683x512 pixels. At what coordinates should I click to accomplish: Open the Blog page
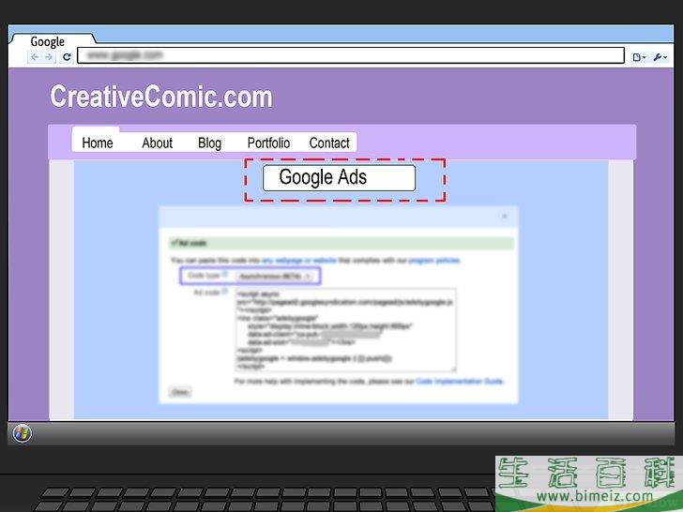pyautogui.click(x=209, y=143)
